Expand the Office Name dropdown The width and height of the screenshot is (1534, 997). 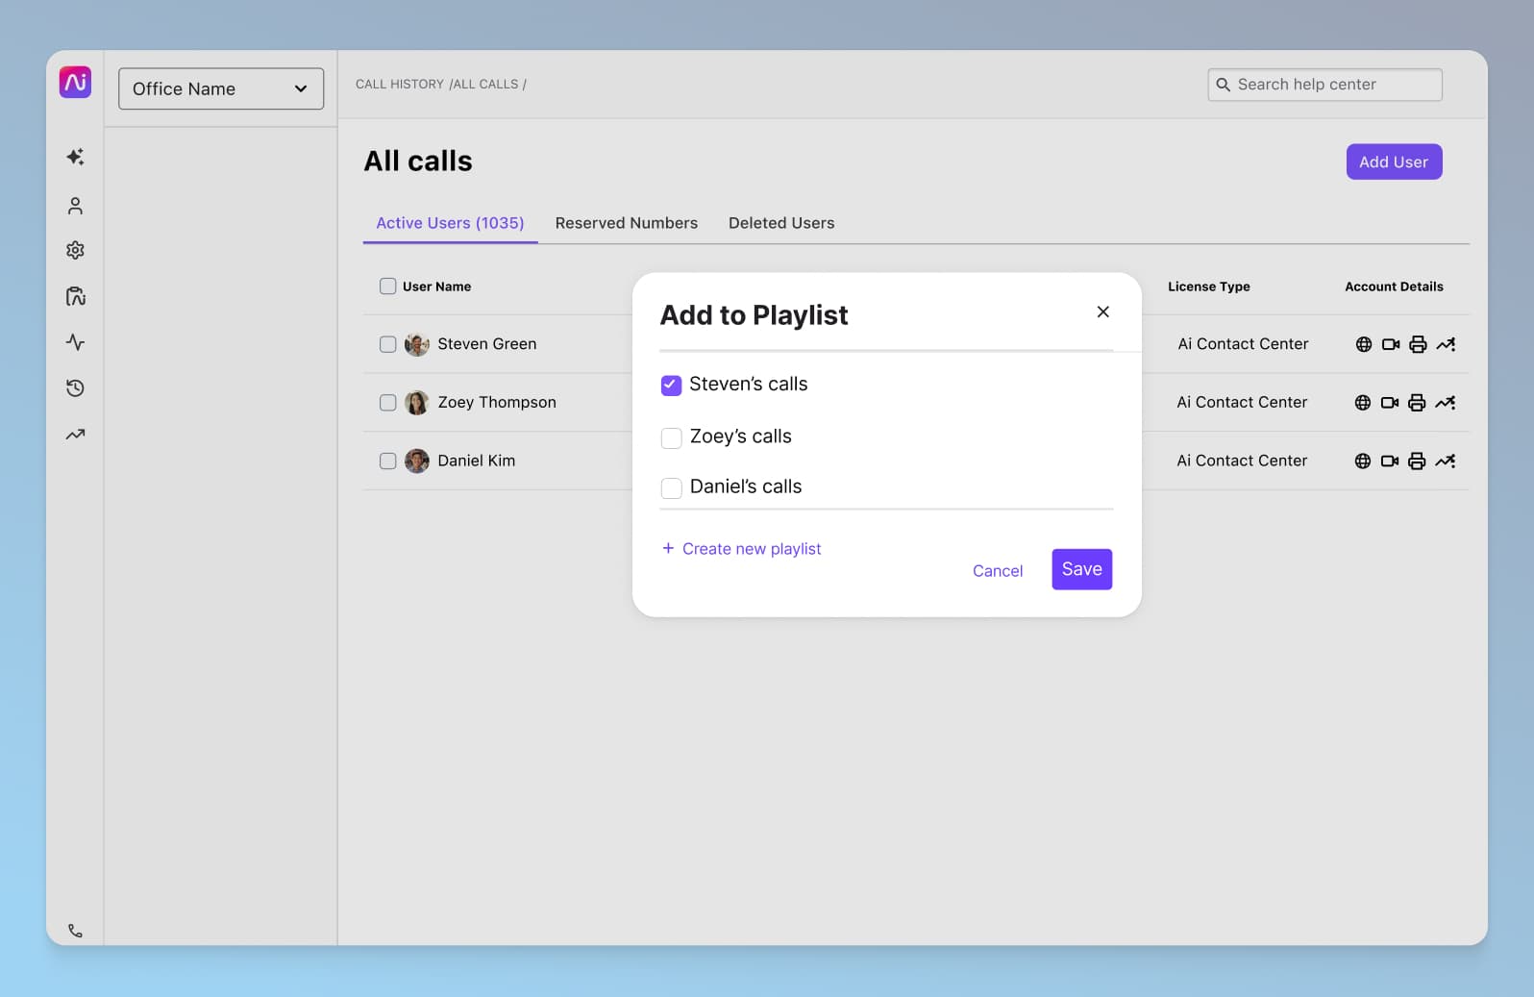click(221, 88)
